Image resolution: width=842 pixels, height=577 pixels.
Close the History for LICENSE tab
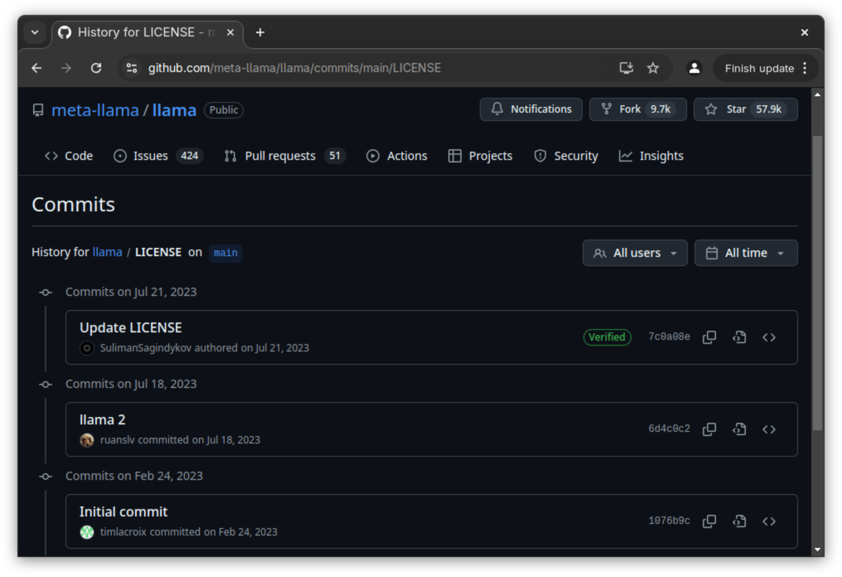pos(230,32)
